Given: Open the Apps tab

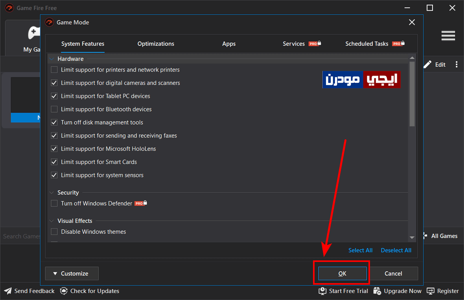Looking at the screenshot, I should coord(229,44).
